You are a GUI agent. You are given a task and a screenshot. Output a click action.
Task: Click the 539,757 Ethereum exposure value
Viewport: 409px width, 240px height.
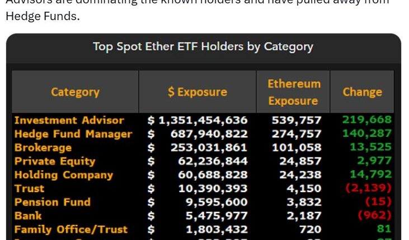pos(297,120)
